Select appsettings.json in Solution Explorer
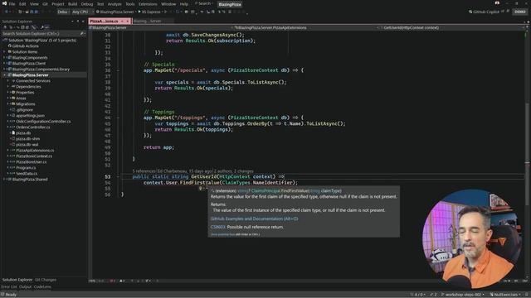531x298 pixels. 30,116
